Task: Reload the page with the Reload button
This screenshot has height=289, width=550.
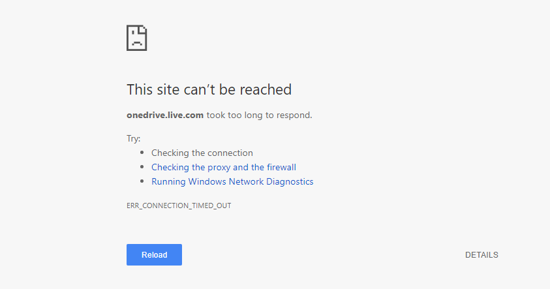Action: tap(155, 254)
